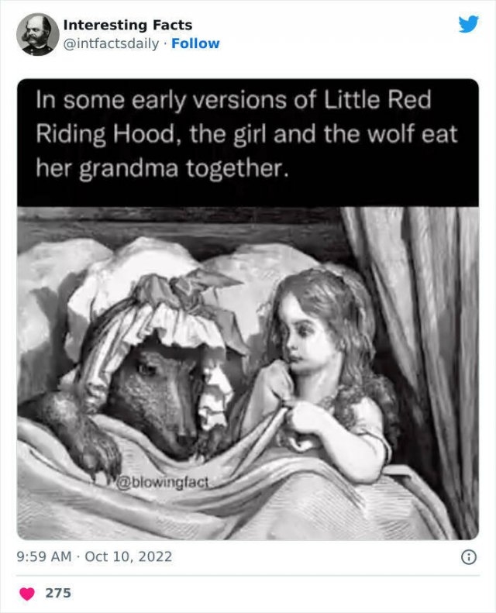Open the 9:59 AM timestamp link

tap(44, 556)
